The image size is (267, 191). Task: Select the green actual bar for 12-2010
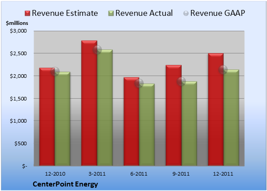point(63,119)
